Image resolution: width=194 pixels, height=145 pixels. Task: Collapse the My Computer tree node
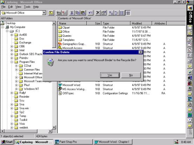(2, 27)
